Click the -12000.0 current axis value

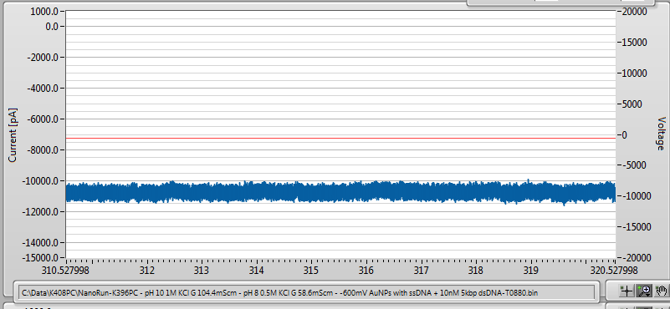click(40, 211)
